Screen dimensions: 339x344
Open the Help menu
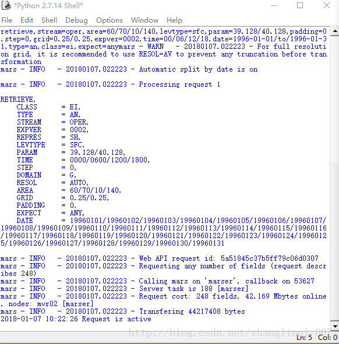174,20
